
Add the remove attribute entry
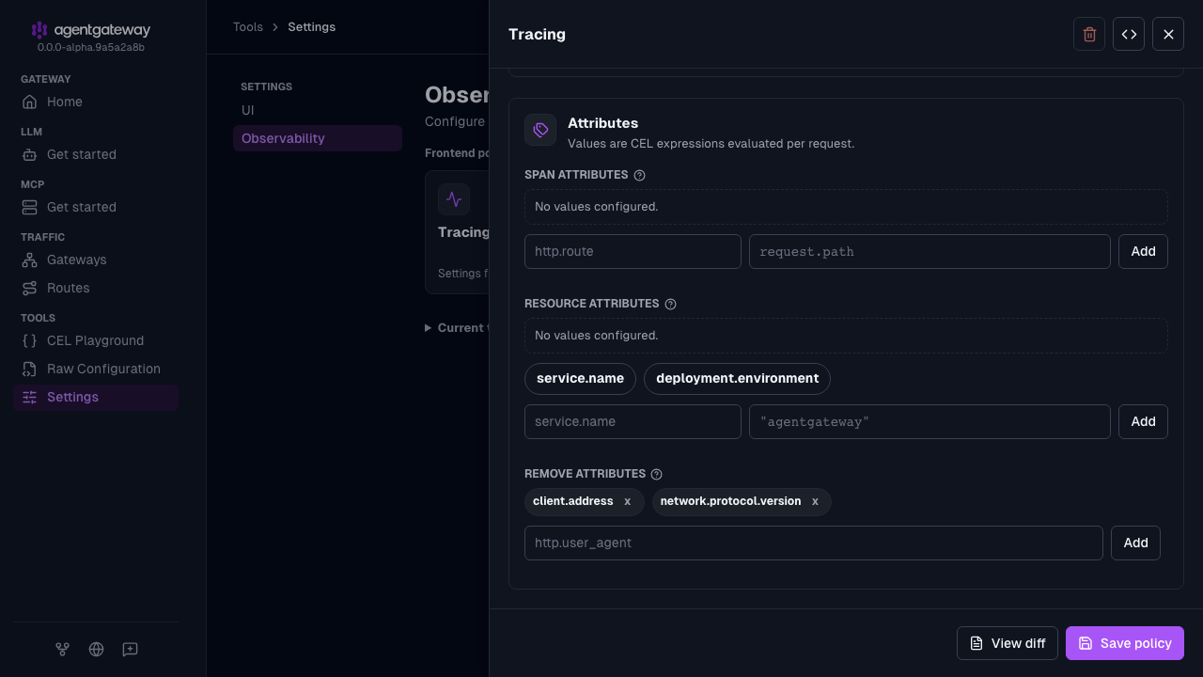[x=1135, y=543]
